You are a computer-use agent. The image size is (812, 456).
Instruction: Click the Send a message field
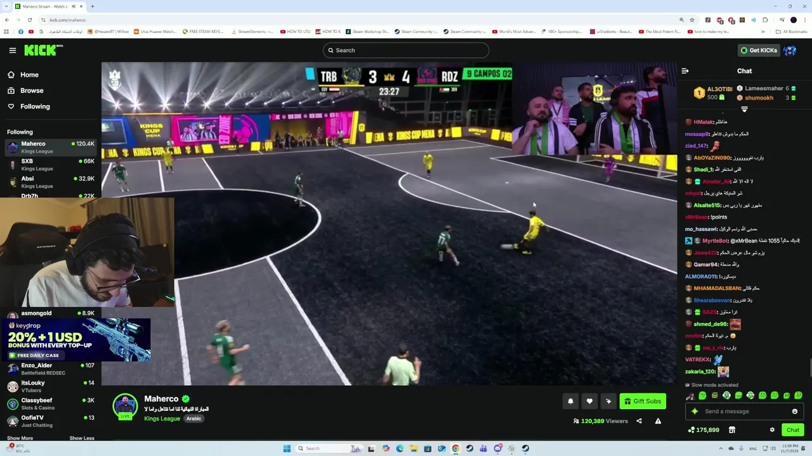pos(744,412)
